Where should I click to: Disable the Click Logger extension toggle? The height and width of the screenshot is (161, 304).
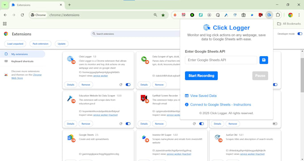(x=128, y=85)
